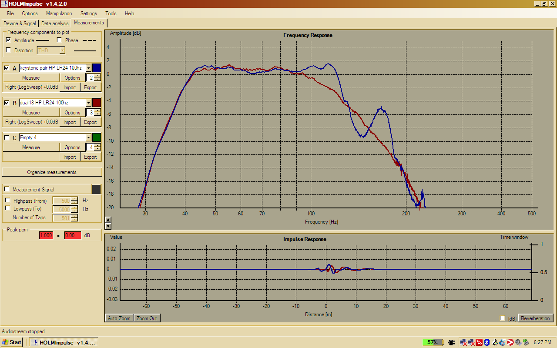Enable the Highpass (From) checkbox
The height and width of the screenshot is (348, 557).
click(x=7, y=201)
